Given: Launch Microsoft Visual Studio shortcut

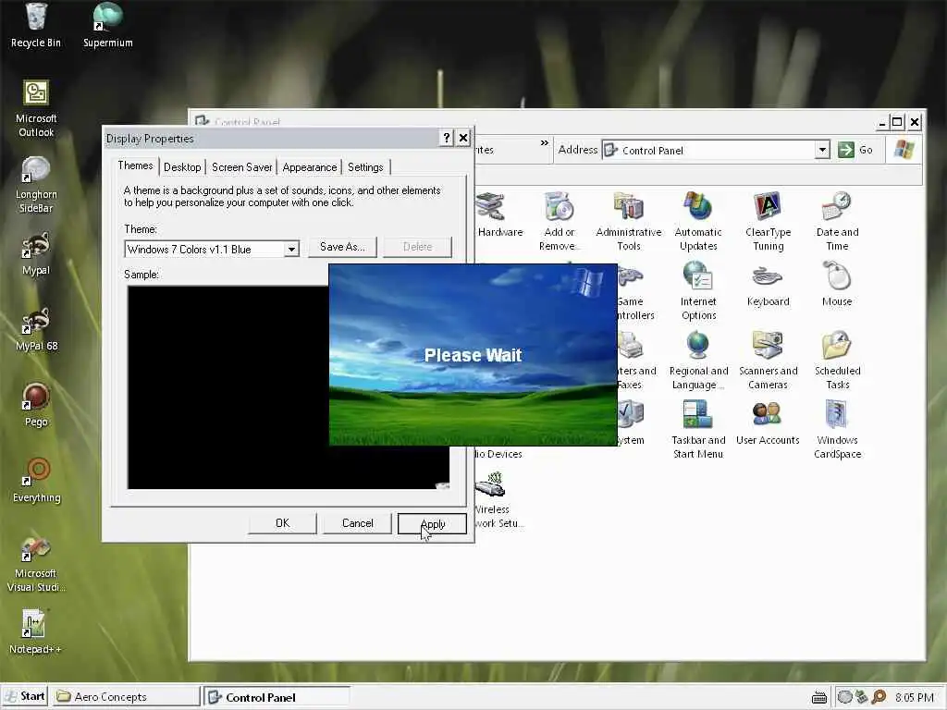Looking at the screenshot, I should (x=36, y=565).
